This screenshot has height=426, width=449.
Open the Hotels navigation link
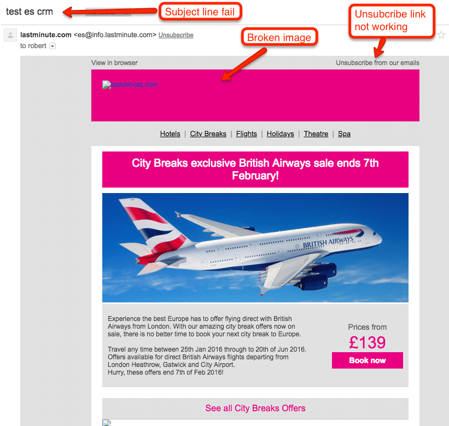click(x=170, y=133)
